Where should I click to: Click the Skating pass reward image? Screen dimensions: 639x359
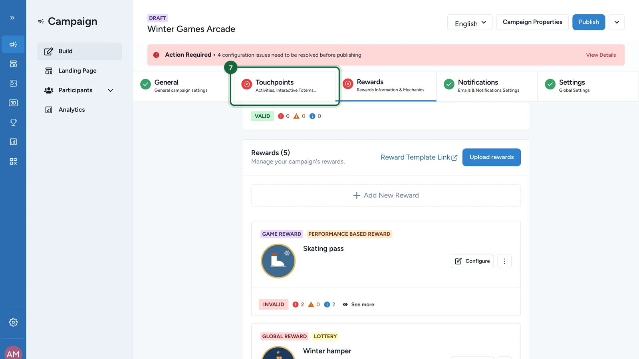pos(278,261)
